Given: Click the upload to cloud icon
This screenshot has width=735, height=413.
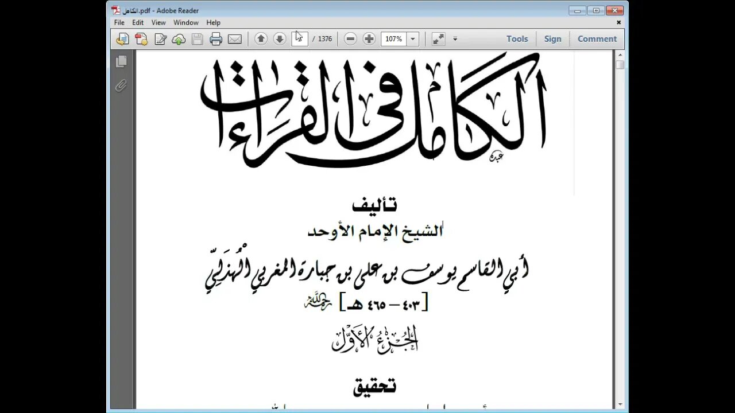Looking at the screenshot, I should pyautogui.click(x=179, y=39).
